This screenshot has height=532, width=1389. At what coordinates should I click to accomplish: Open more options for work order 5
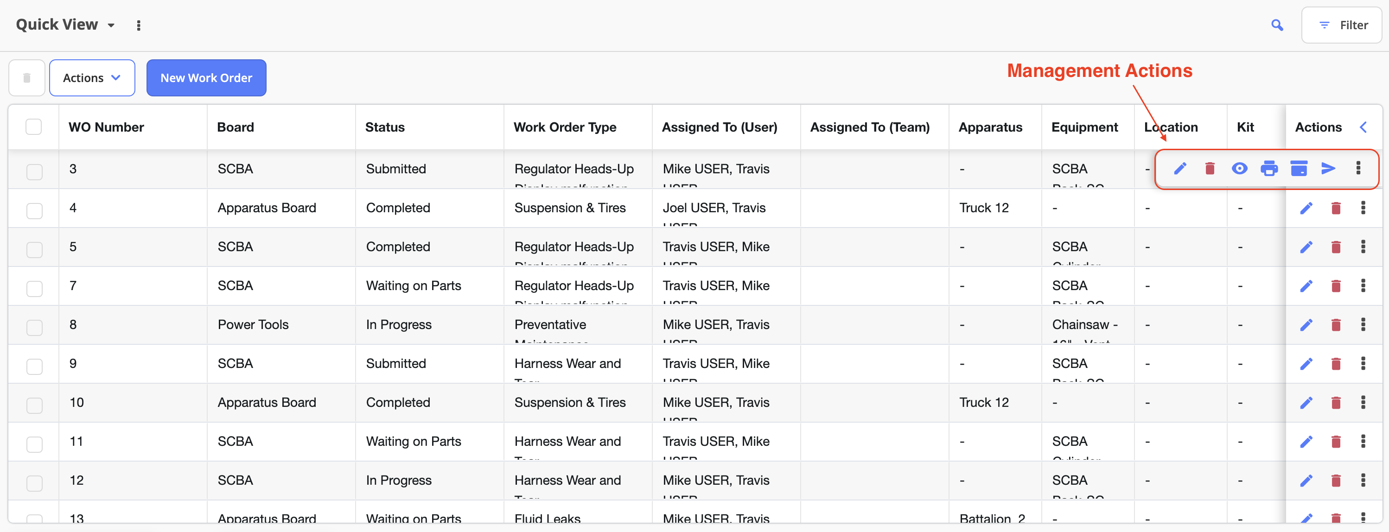pyautogui.click(x=1363, y=247)
